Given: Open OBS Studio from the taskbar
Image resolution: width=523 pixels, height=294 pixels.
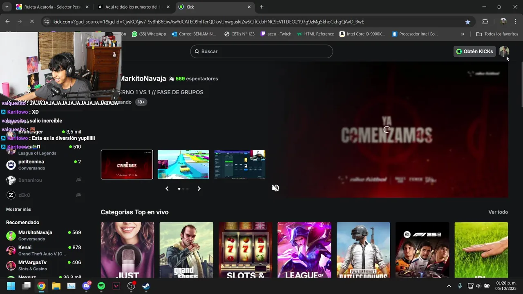Looking at the screenshot, I should pyautogui.click(x=131, y=286).
